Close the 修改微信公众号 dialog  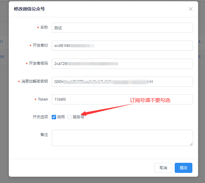(190, 9)
